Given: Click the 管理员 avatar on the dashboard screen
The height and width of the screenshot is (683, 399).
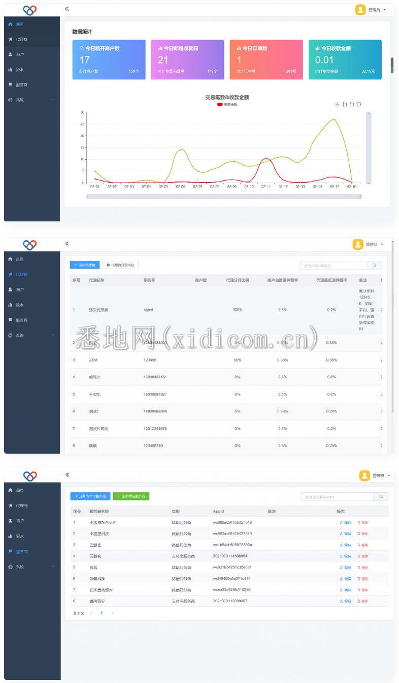Looking at the screenshot, I should pyautogui.click(x=360, y=10).
